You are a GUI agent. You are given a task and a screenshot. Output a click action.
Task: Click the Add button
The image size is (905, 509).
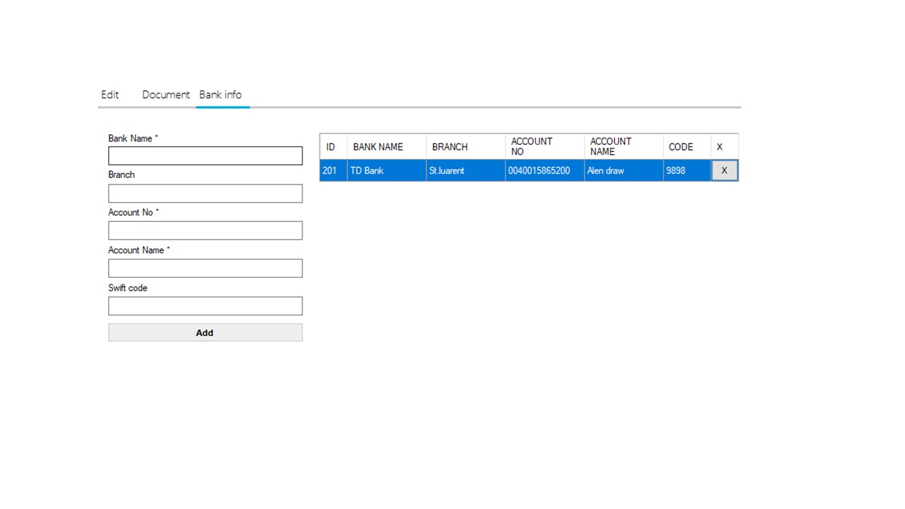(204, 332)
